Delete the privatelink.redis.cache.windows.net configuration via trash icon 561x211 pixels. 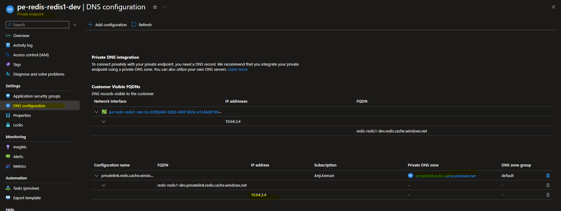(548, 175)
